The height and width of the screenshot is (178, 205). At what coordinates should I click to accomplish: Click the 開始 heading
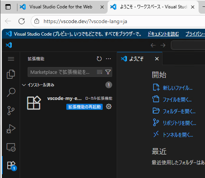coord(159,75)
